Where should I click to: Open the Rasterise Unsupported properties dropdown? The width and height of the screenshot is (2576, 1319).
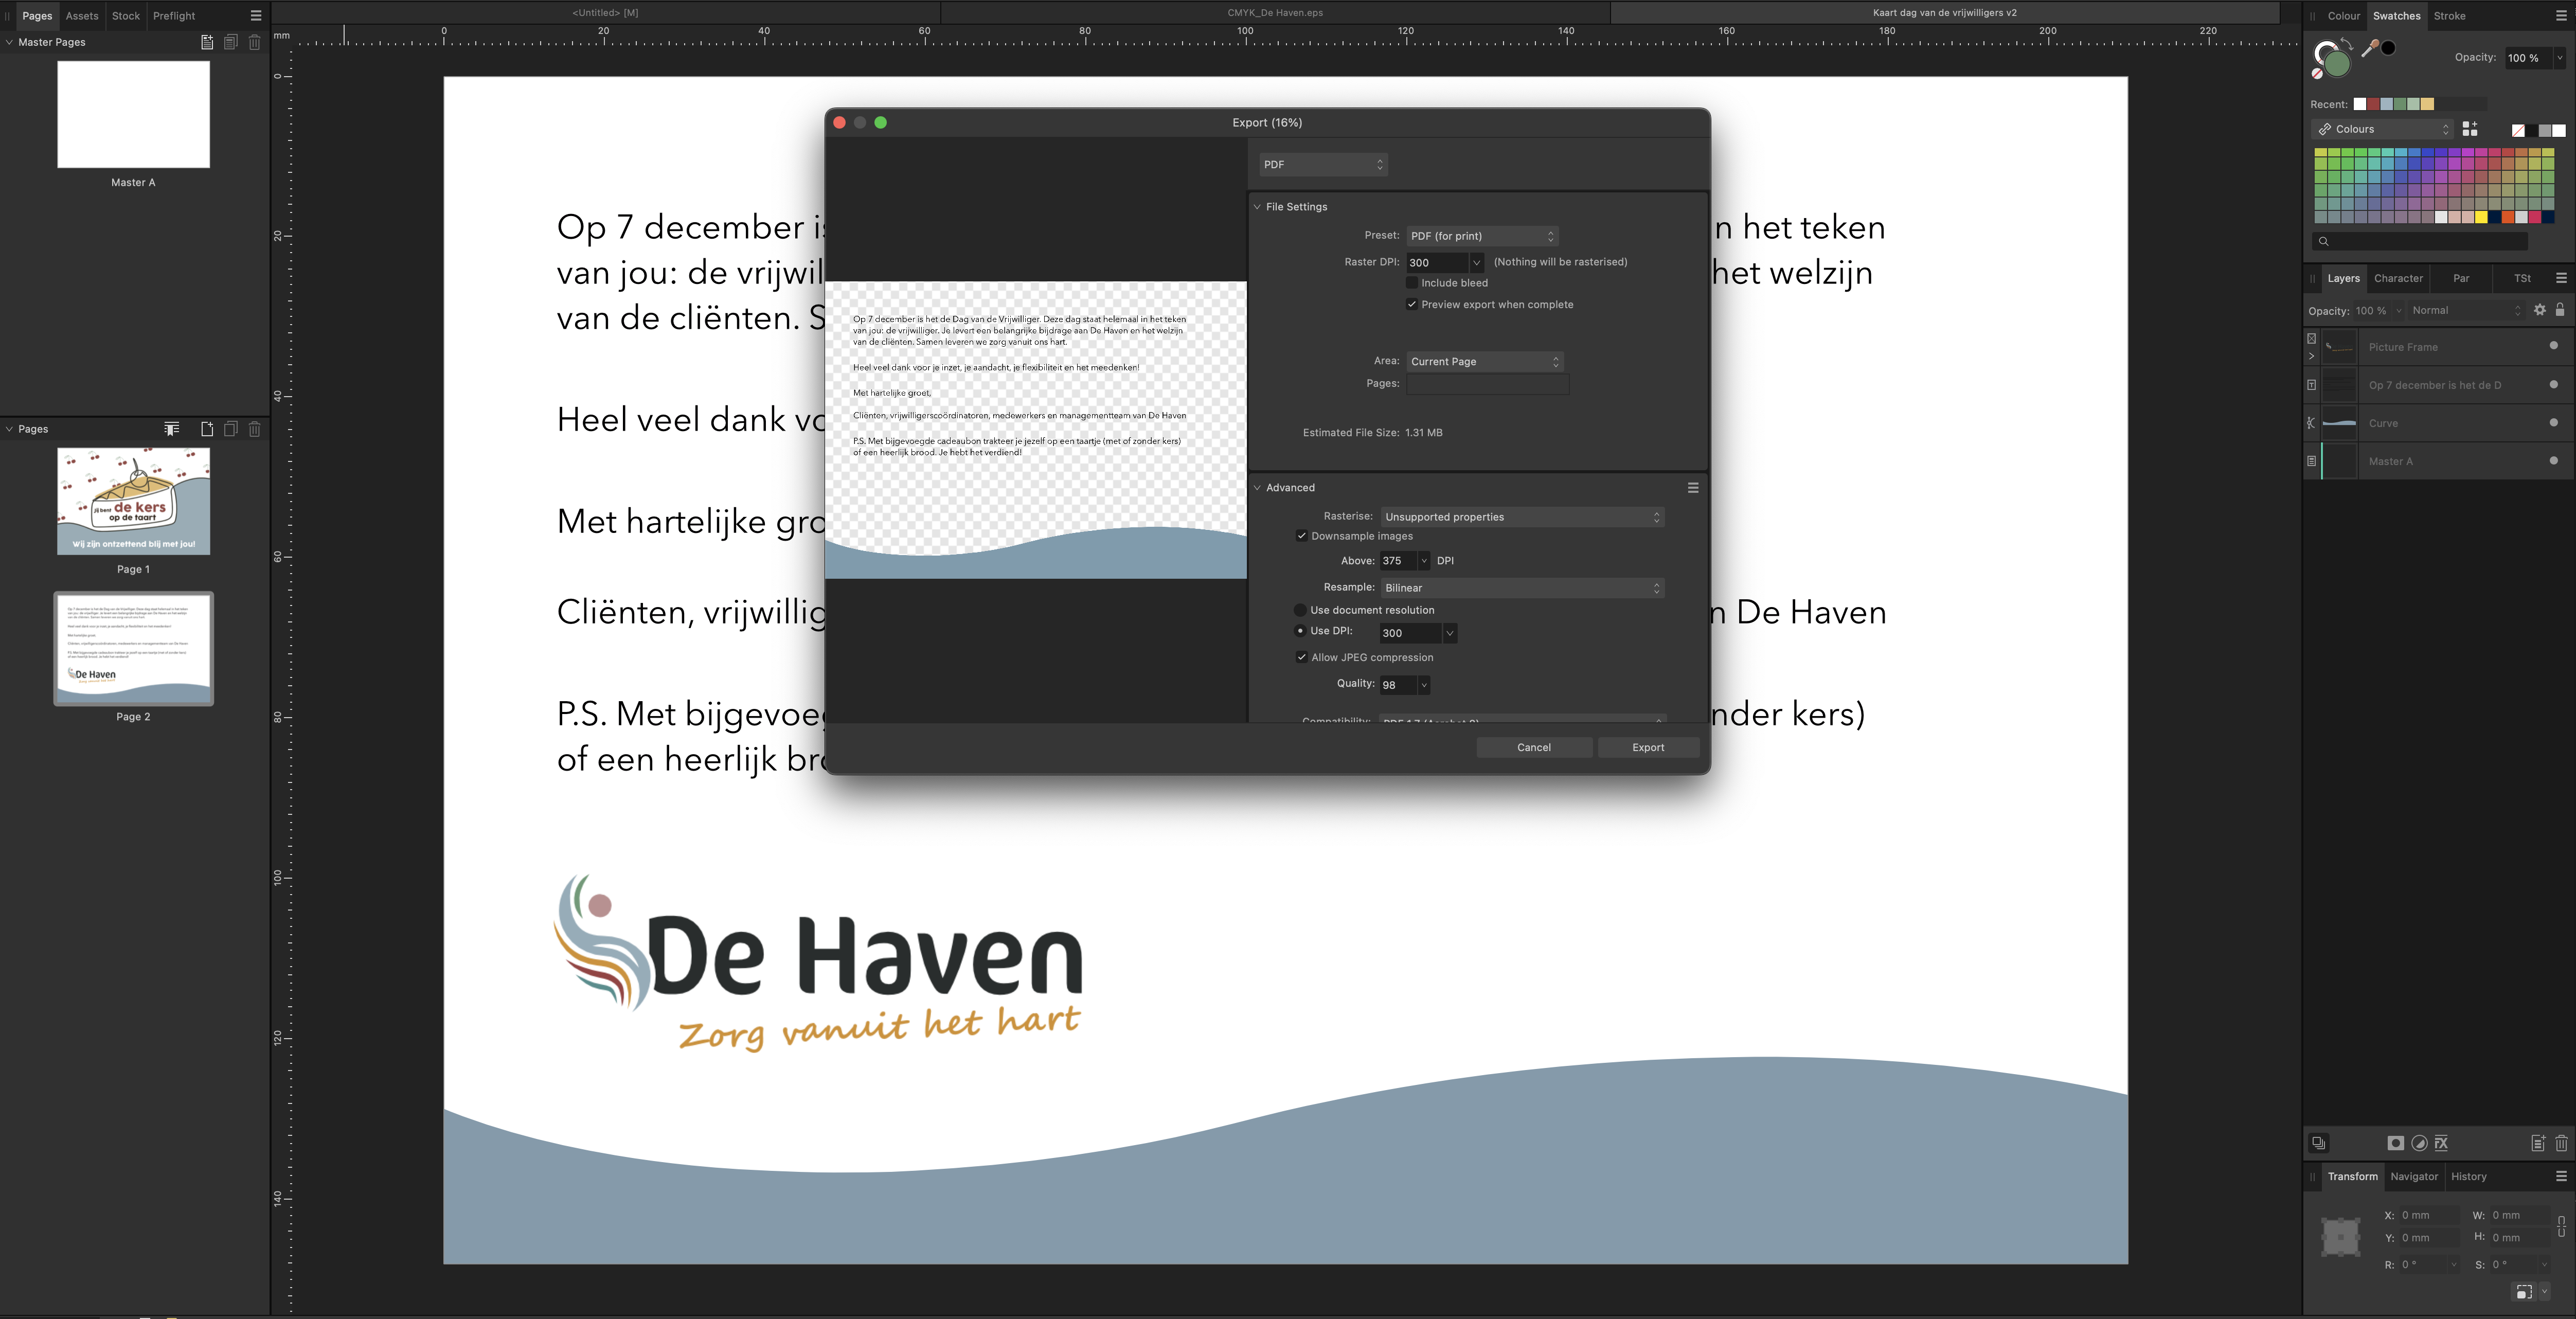(x=1522, y=517)
